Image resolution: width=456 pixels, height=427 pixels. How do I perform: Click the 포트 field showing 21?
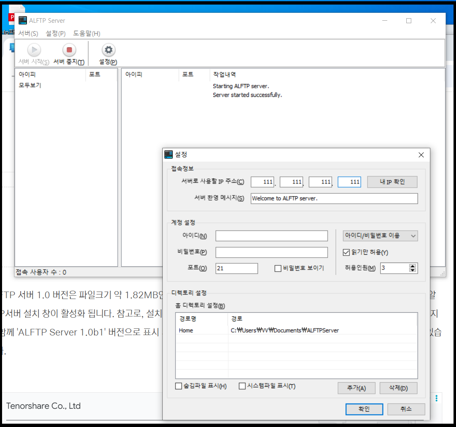click(x=237, y=268)
